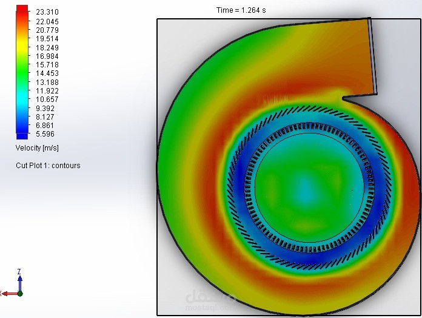Select the Velocity [m/s] legend label
This screenshot has height=318, width=422.
point(37,148)
